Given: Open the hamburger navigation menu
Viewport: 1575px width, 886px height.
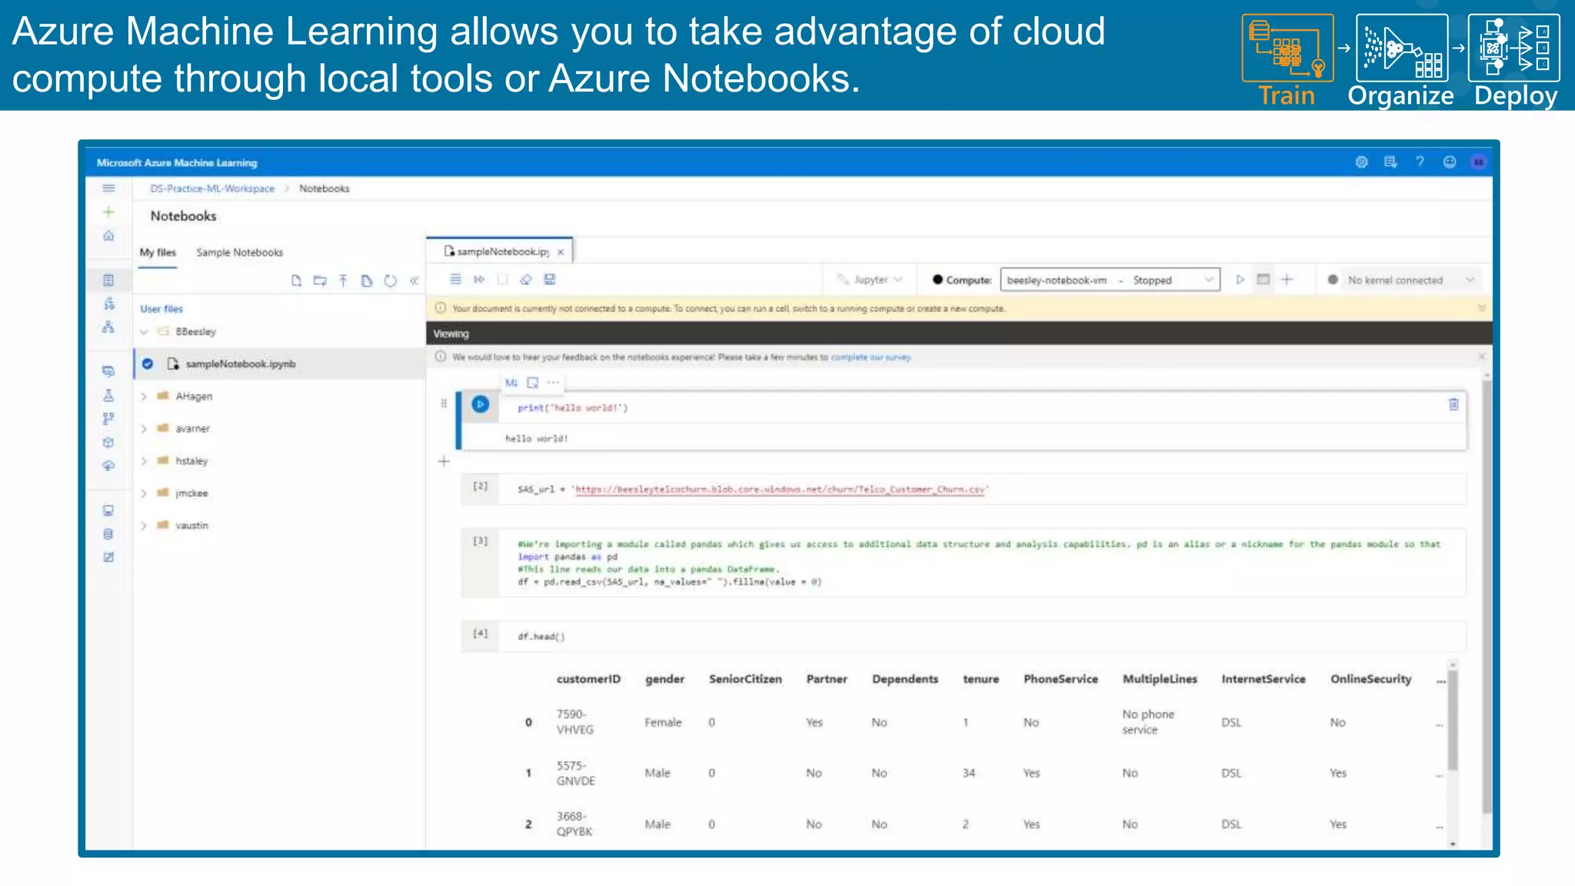Looking at the screenshot, I should pyautogui.click(x=108, y=188).
